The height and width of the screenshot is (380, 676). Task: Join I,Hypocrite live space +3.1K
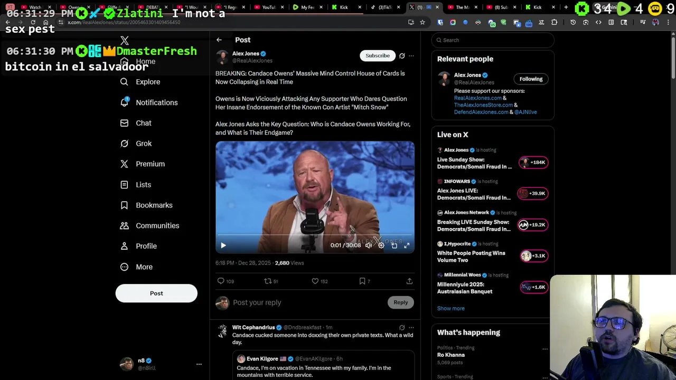[x=533, y=256]
